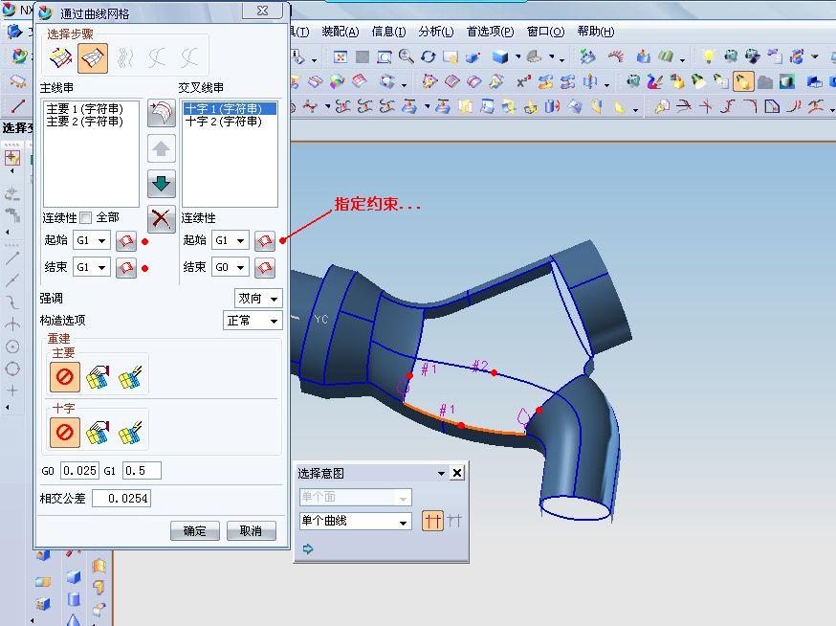Close the 选择意图 panel
The height and width of the screenshot is (626, 836).
click(x=457, y=473)
